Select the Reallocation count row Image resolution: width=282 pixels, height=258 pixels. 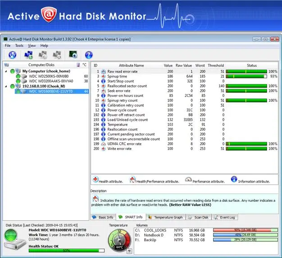pos(185,129)
